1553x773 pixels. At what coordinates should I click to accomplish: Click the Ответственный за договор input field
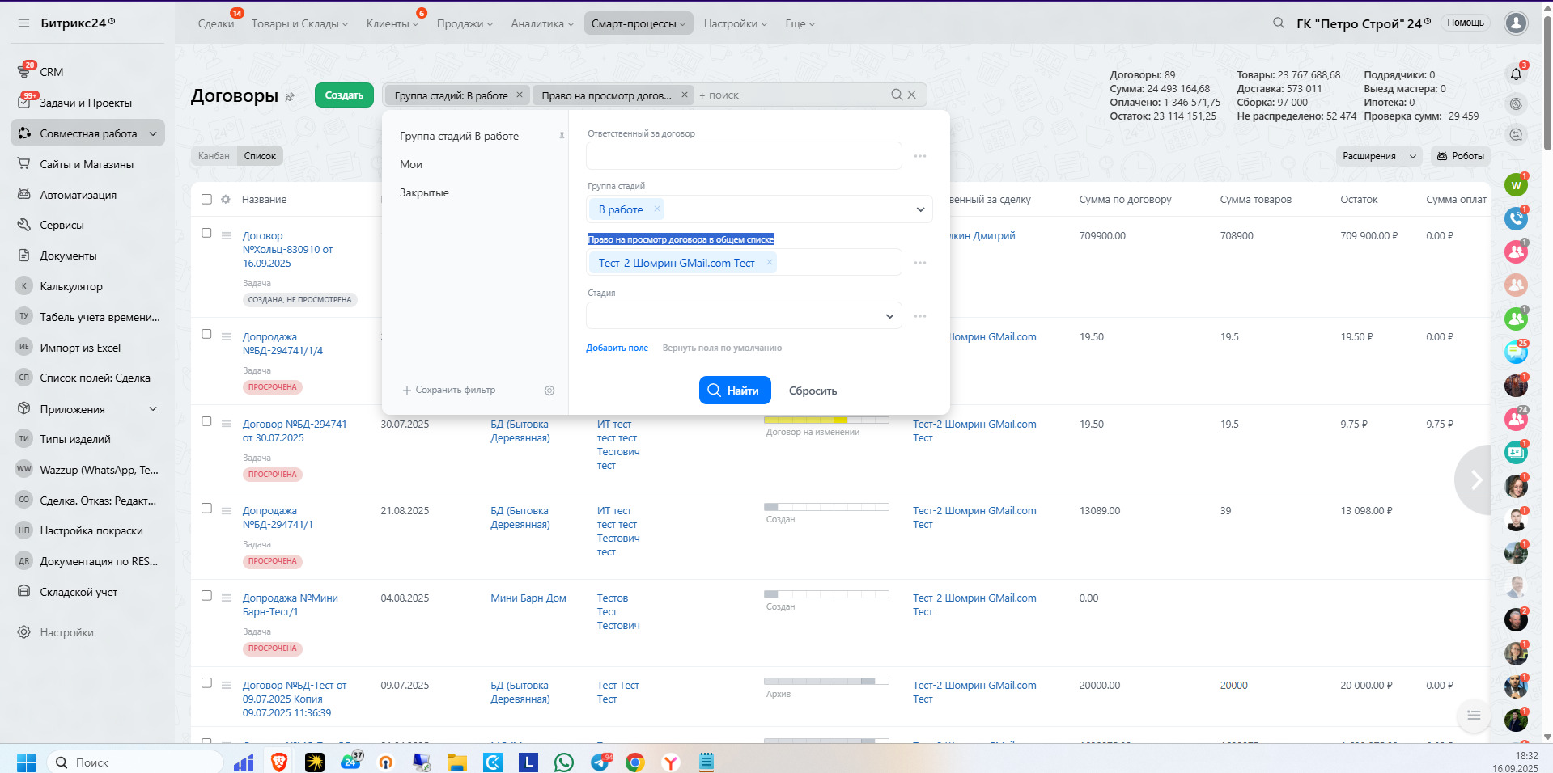pyautogui.click(x=743, y=156)
